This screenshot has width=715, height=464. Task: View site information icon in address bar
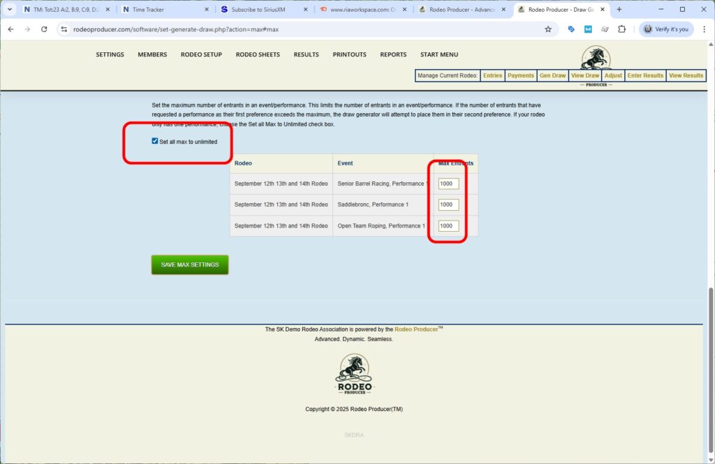click(64, 29)
